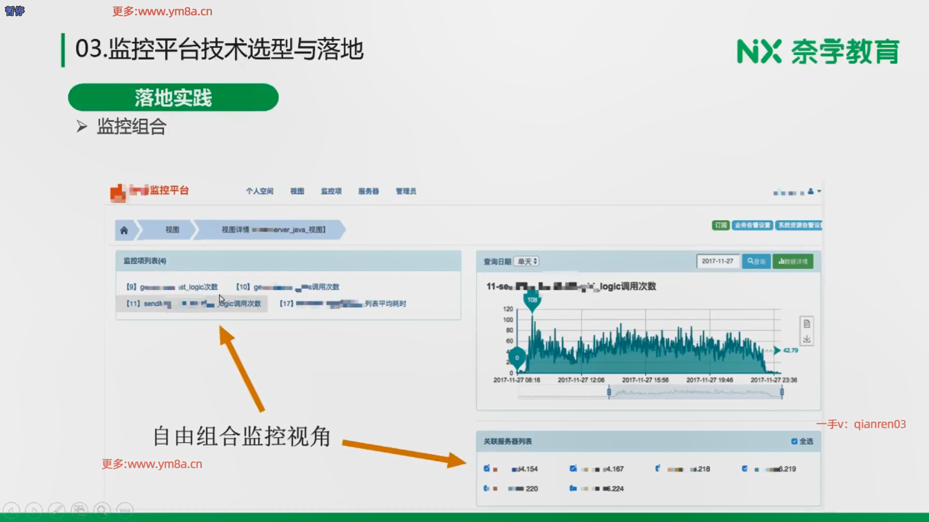Click the blue 查询 button

pyautogui.click(x=756, y=261)
